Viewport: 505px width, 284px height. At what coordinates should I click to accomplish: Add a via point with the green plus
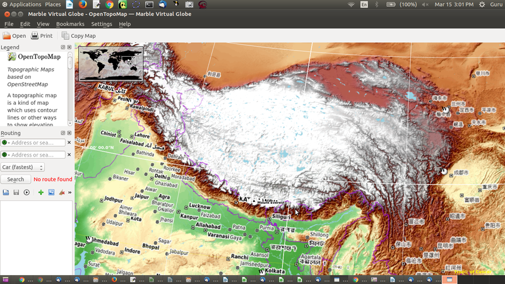41,192
